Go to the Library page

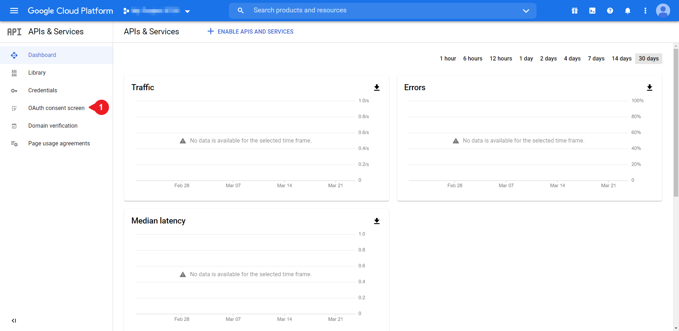(x=37, y=72)
